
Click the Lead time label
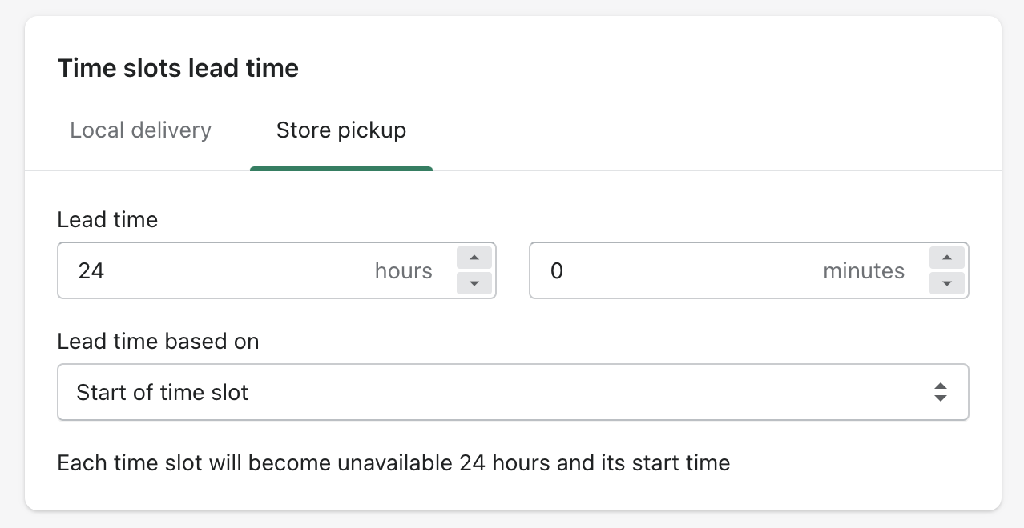click(107, 219)
